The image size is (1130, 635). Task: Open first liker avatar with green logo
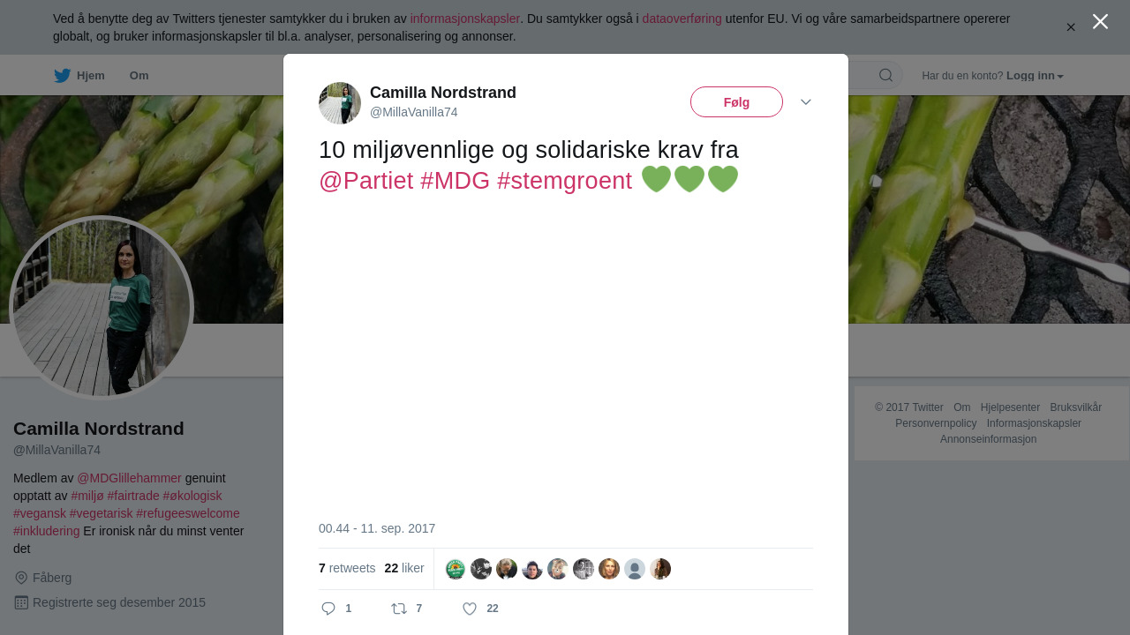point(456,569)
